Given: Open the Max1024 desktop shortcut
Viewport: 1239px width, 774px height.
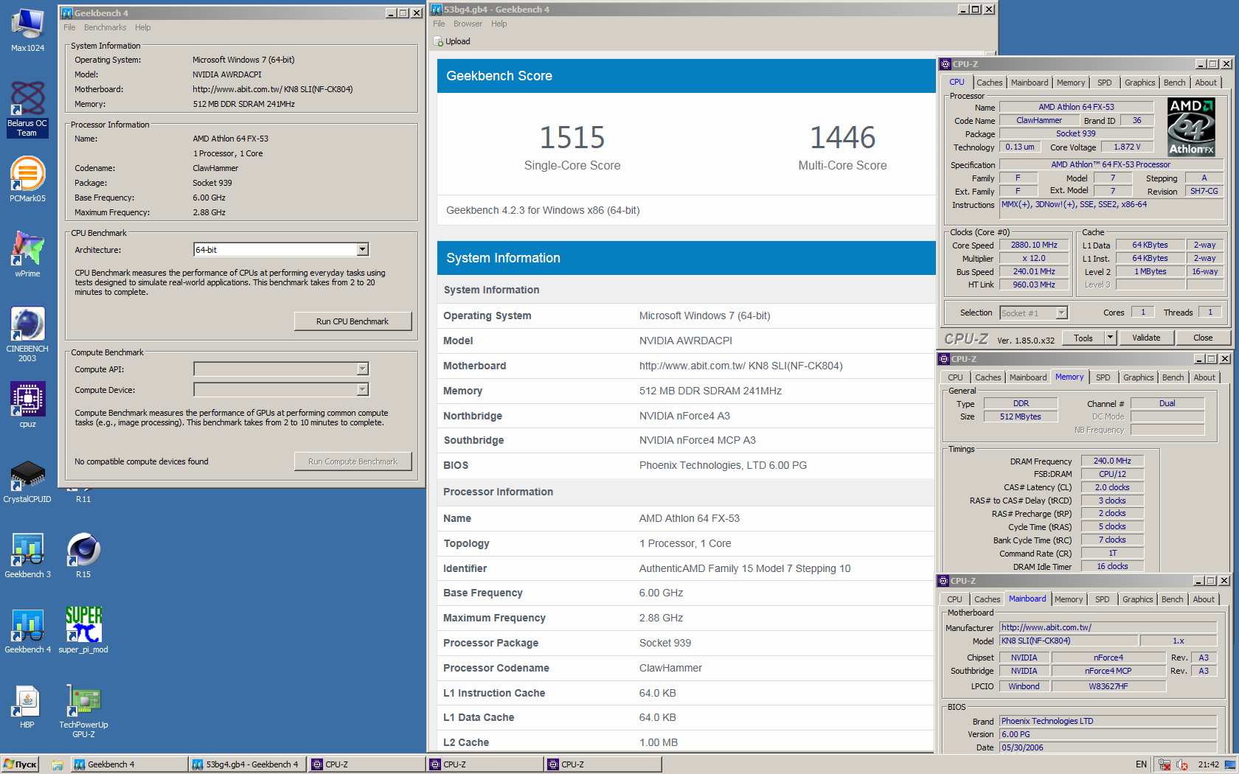Looking at the screenshot, I should pos(27,29).
